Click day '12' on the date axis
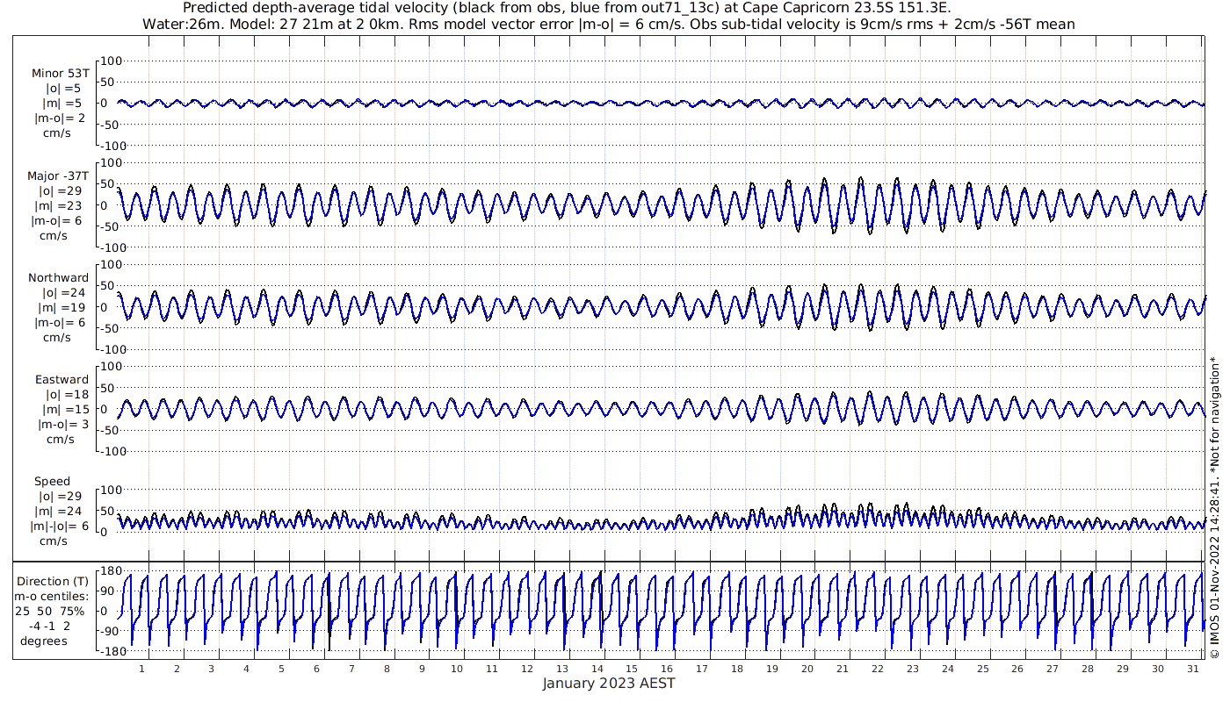 click(x=527, y=669)
